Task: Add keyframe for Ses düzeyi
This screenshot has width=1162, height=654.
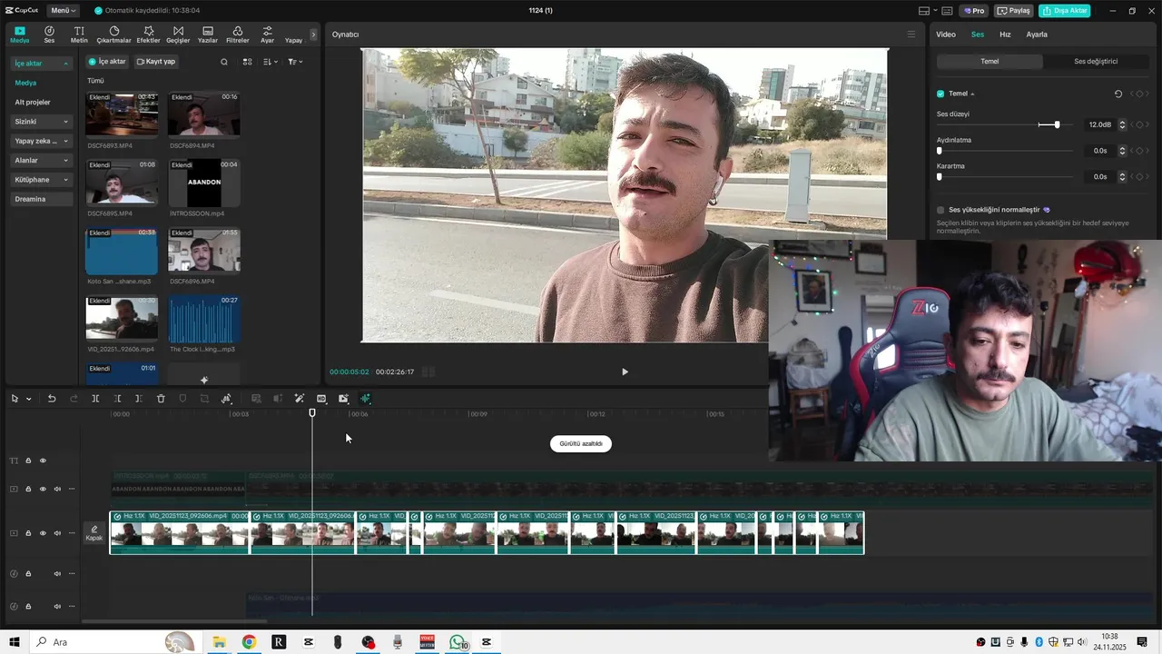Action: (1140, 124)
